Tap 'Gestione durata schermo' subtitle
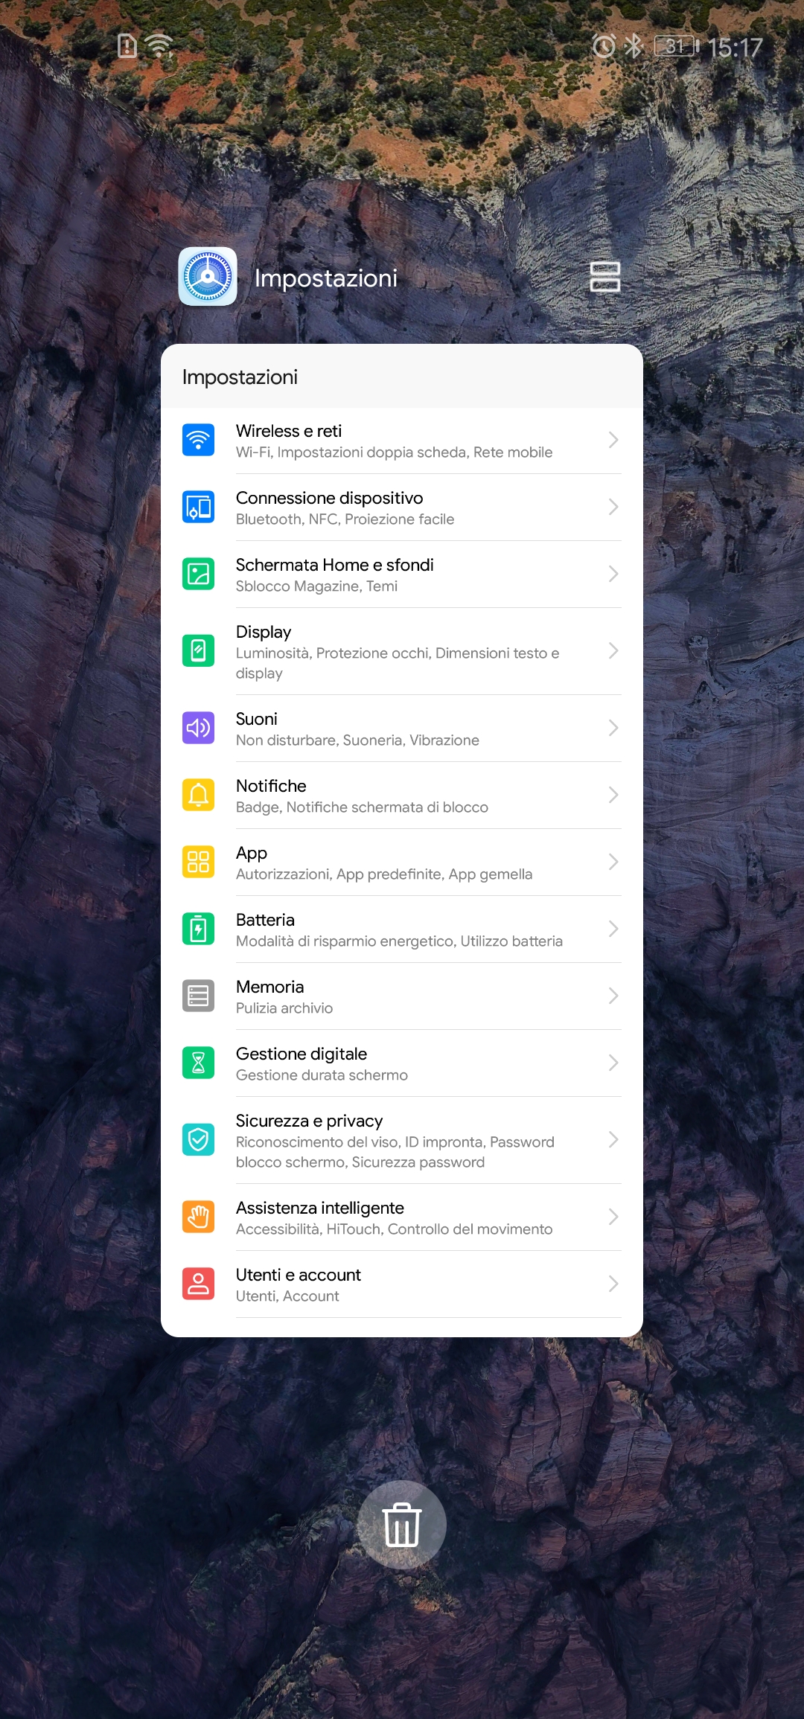The width and height of the screenshot is (804, 1719). pos(322,1075)
